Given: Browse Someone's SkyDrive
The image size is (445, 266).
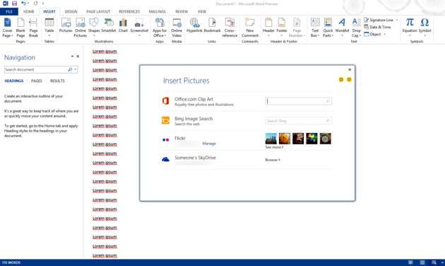Looking at the screenshot, I should pos(273,160).
